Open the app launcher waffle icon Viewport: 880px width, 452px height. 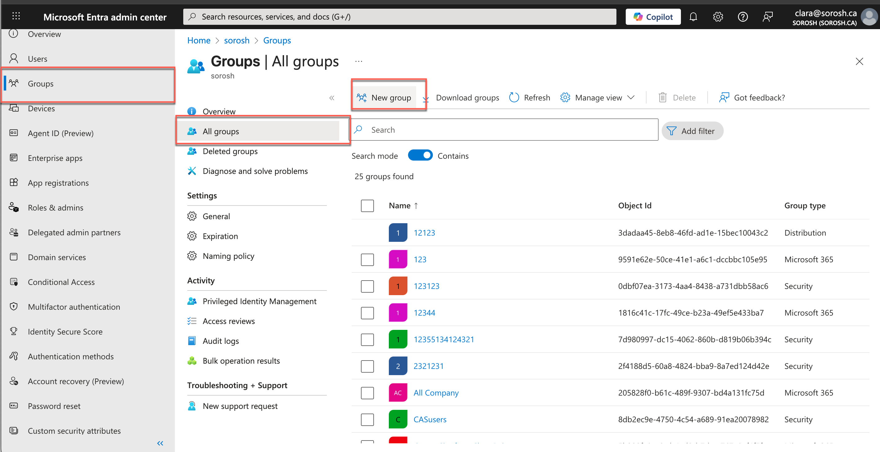[16, 16]
